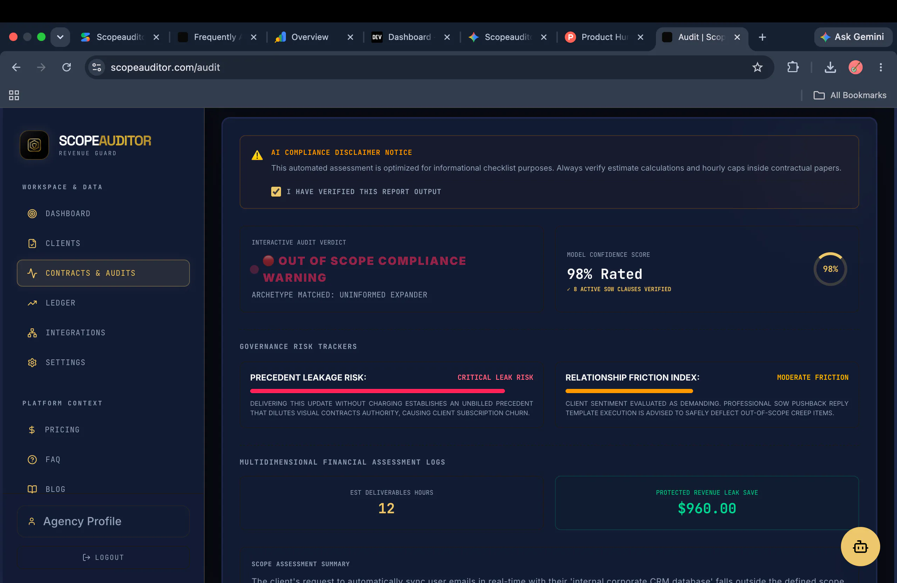Click the Pricing dollar-sign icon
The width and height of the screenshot is (897, 583).
(x=32, y=430)
